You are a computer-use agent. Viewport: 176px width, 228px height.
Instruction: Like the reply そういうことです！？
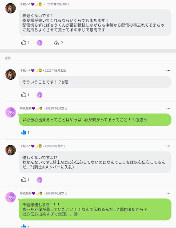tap(24, 94)
